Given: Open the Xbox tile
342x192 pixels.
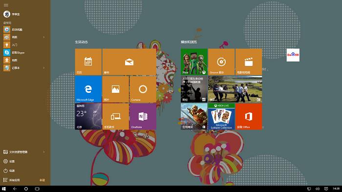Looking at the screenshot, I should [194, 62].
